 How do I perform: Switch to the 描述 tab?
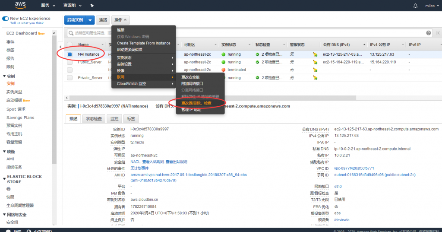(x=73, y=119)
